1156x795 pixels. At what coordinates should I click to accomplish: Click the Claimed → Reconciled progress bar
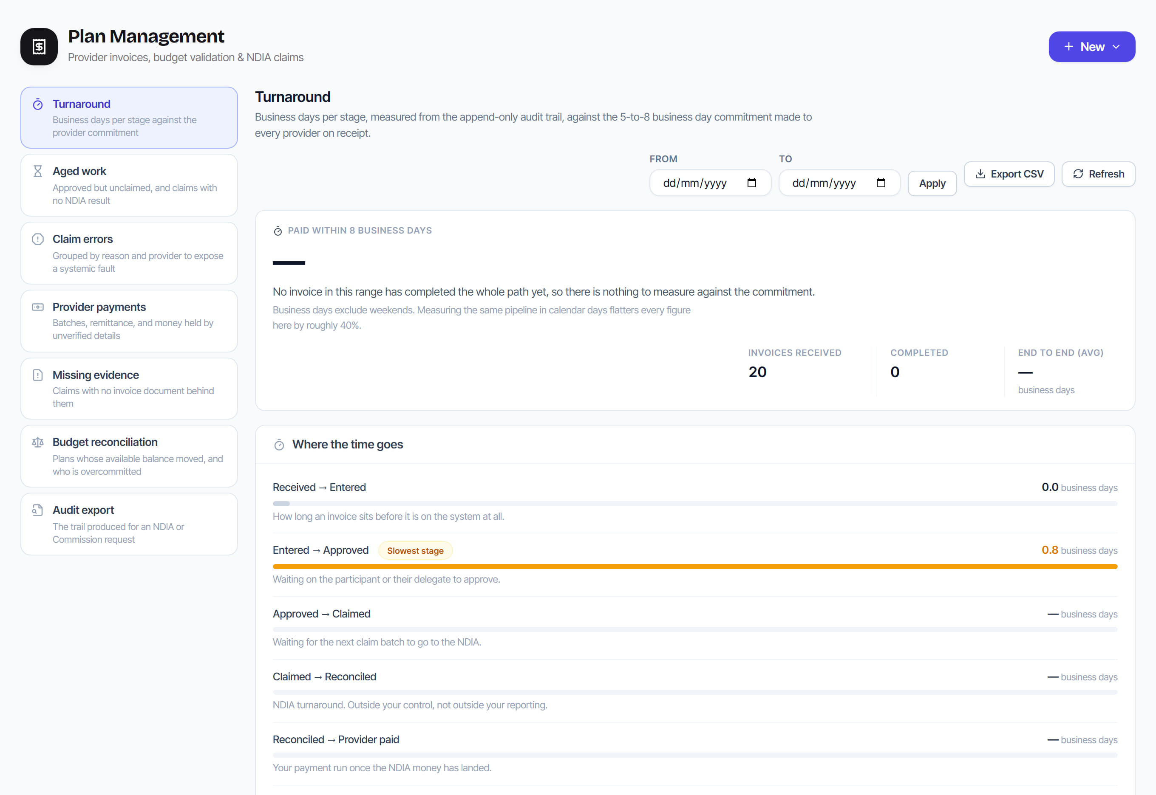(x=695, y=692)
